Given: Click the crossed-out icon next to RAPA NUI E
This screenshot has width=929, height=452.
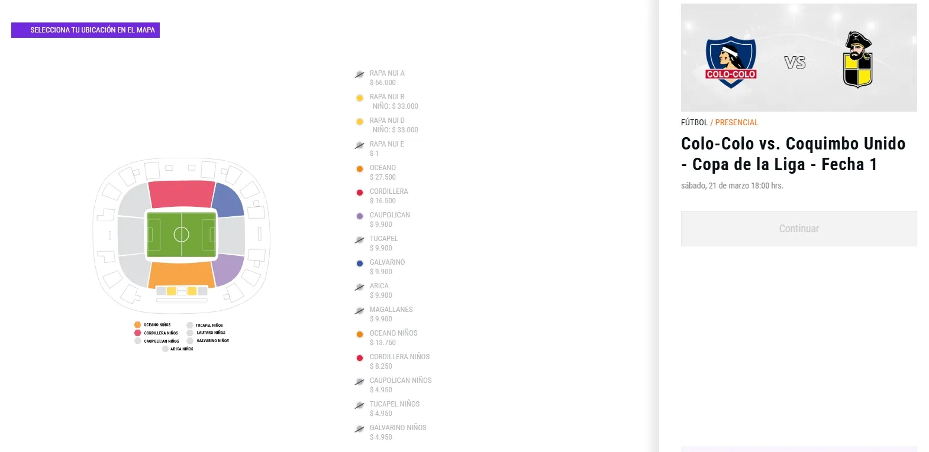Looking at the screenshot, I should tap(359, 145).
